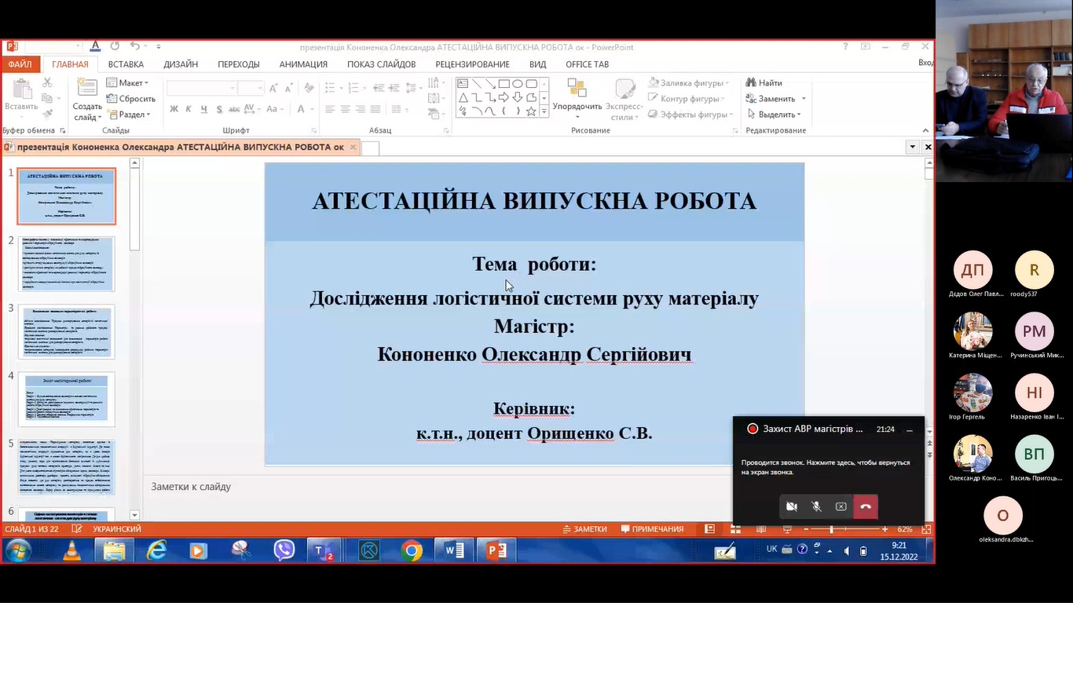Click Найти binoculars find button
The width and height of the screenshot is (1073, 683).
coord(764,82)
